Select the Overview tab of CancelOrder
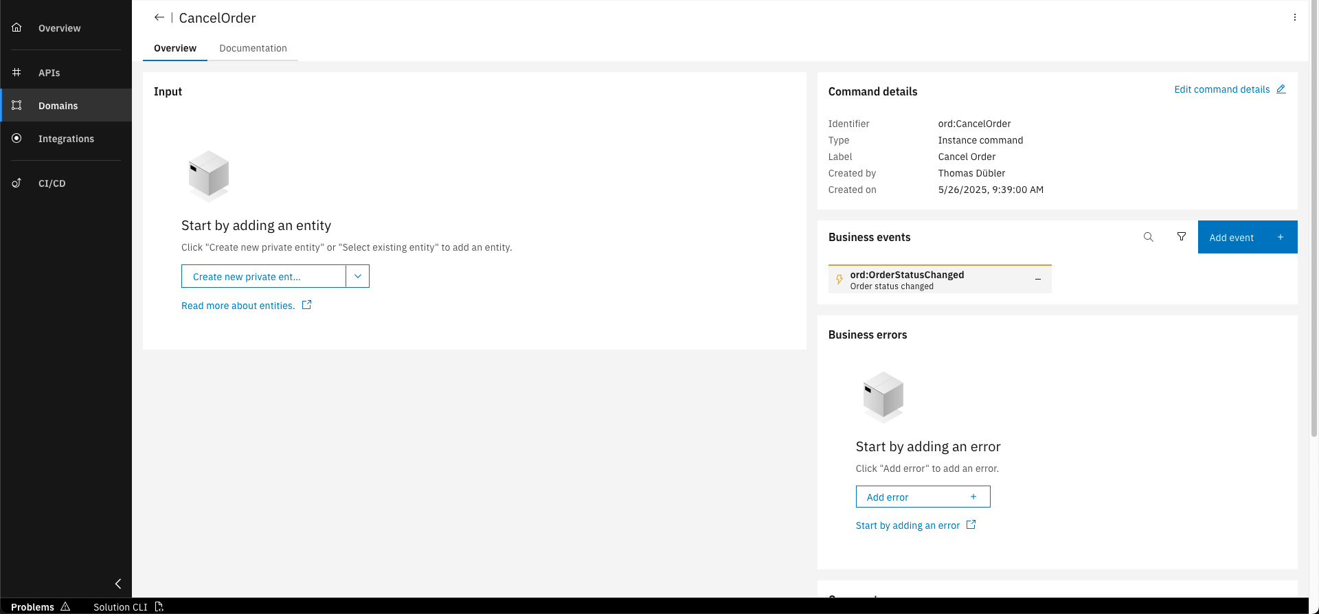The image size is (1319, 614). click(x=175, y=48)
